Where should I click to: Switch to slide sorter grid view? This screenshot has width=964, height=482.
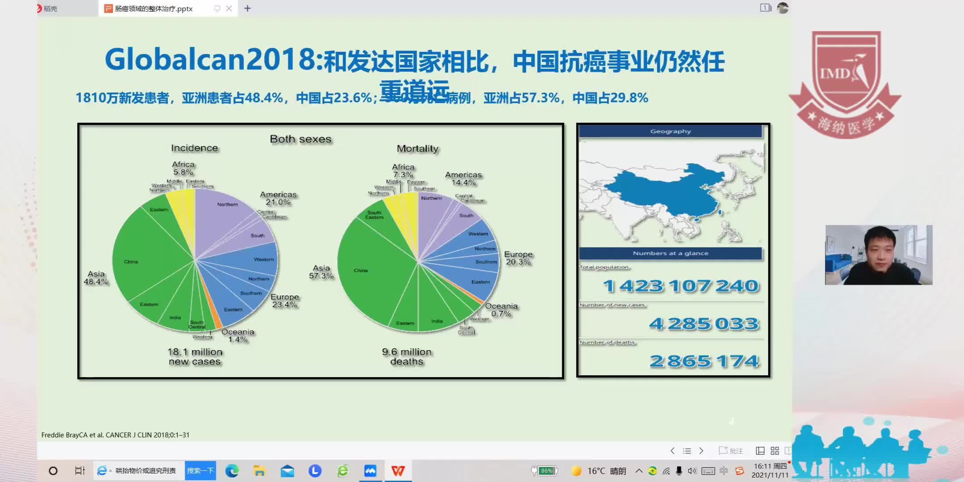[x=775, y=451]
